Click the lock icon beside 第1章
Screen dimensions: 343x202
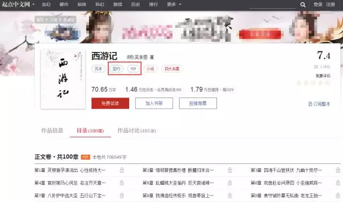pos(122,170)
